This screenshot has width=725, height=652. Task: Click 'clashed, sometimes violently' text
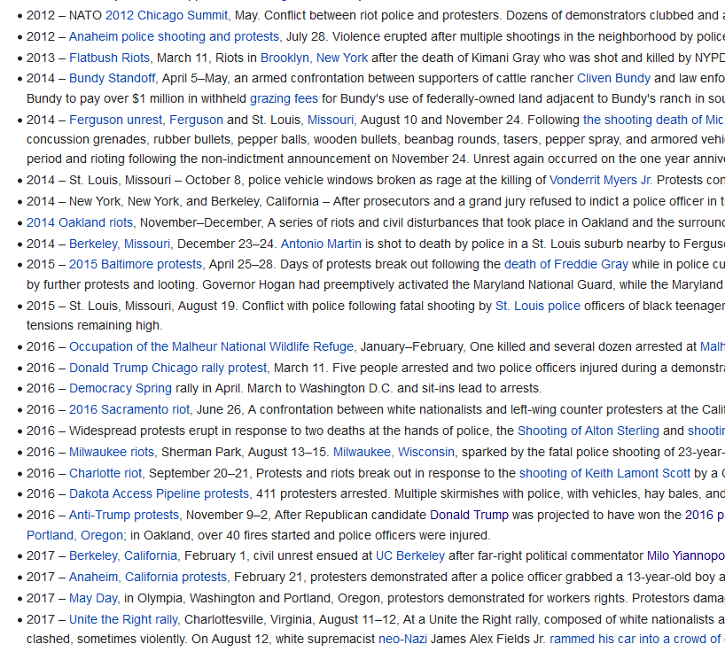point(107,639)
